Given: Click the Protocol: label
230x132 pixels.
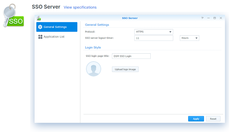Looking at the screenshot, I should pyautogui.click(x=90, y=32).
